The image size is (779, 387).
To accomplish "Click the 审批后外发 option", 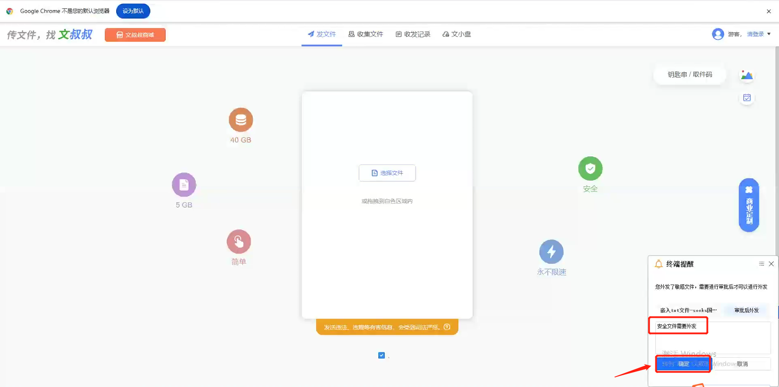I will (x=747, y=310).
